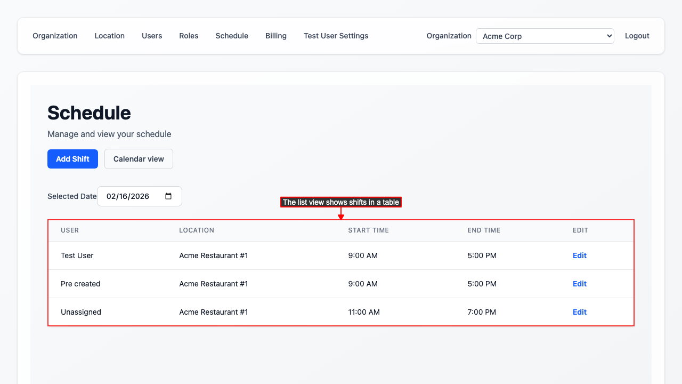
Task: Open the Billing page
Action: pyautogui.click(x=276, y=36)
